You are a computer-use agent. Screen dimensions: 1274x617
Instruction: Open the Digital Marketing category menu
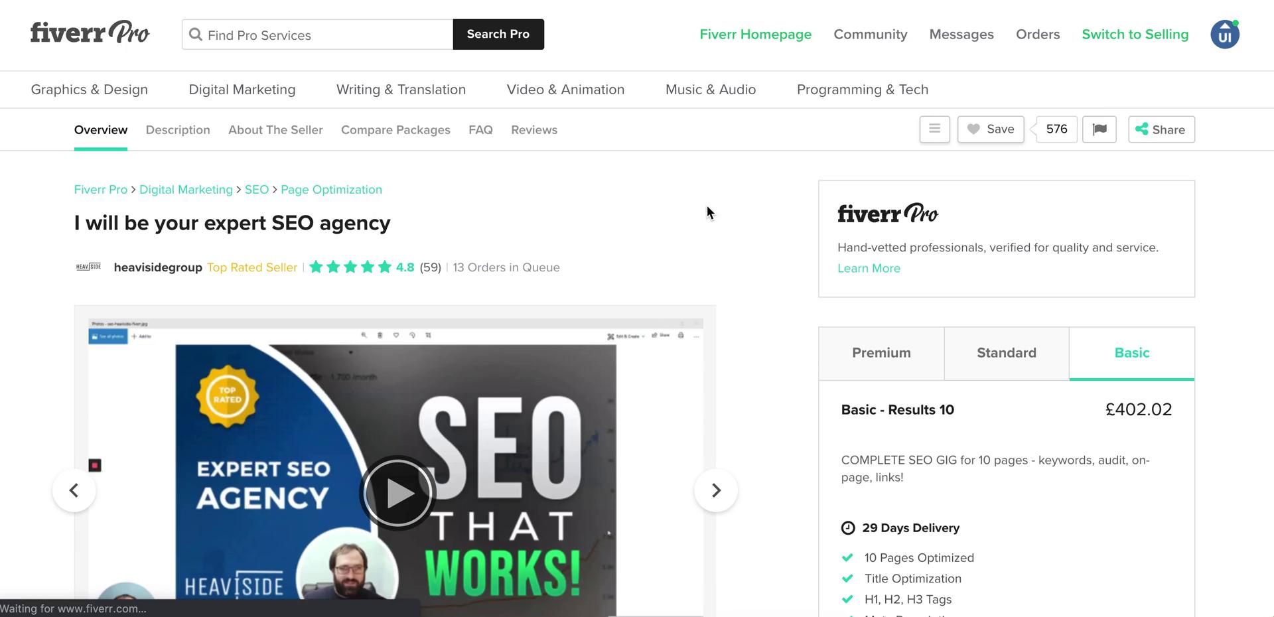(242, 89)
